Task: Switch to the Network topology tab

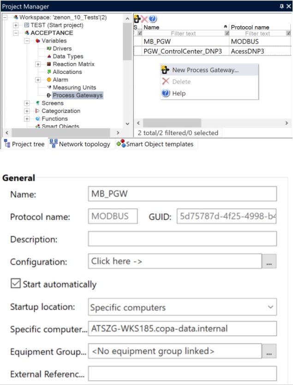Action: (x=80, y=144)
